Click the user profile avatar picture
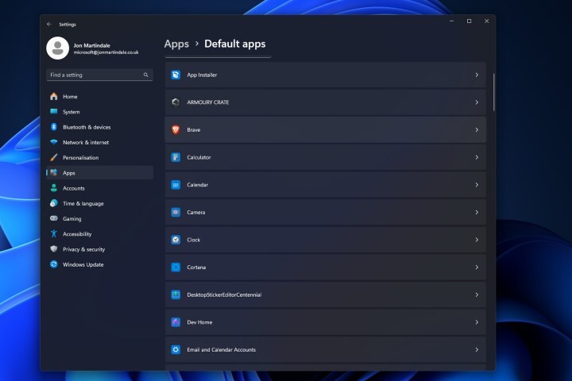 (58, 48)
